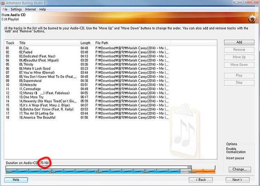Select track '02.Faded'
The width and height of the screenshot is (260, 186).
tap(26, 52)
